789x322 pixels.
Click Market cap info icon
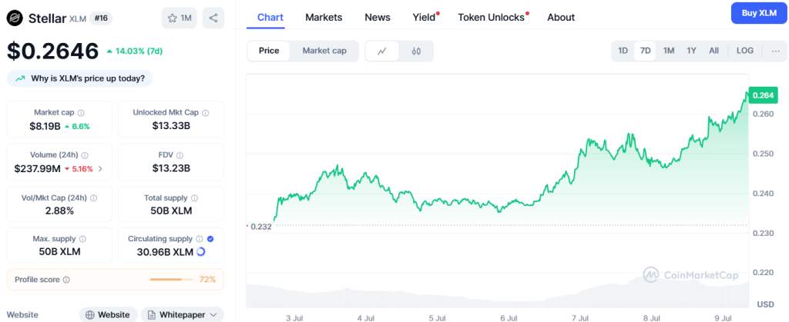[x=81, y=113]
